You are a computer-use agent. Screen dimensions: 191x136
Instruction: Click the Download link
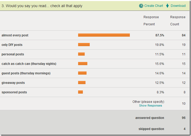point(178,6)
